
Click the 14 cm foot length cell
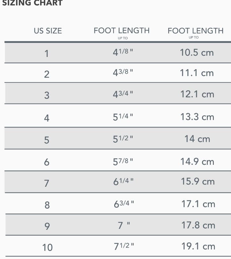click(197, 139)
